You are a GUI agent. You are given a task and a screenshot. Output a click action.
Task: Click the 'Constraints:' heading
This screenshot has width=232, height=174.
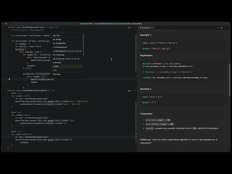click(x=146, y=114)
